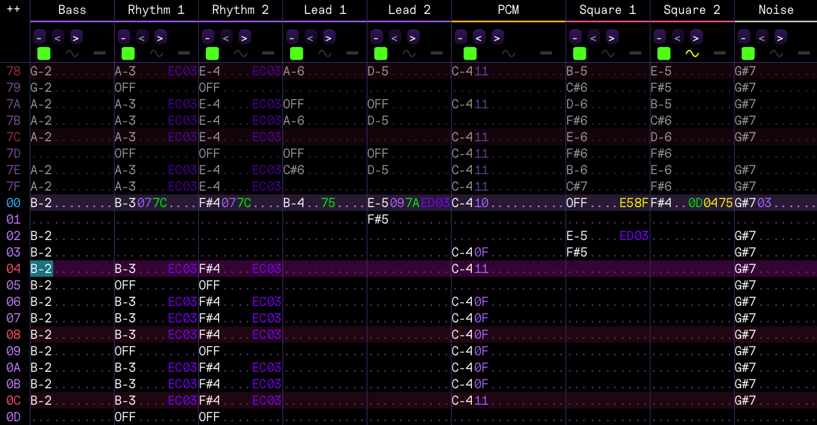The width and height of the screenshot is (817, 425).
Task: Select the E58F effect value in Square 1
Action: pyautogui.click(x=633, y=203)
